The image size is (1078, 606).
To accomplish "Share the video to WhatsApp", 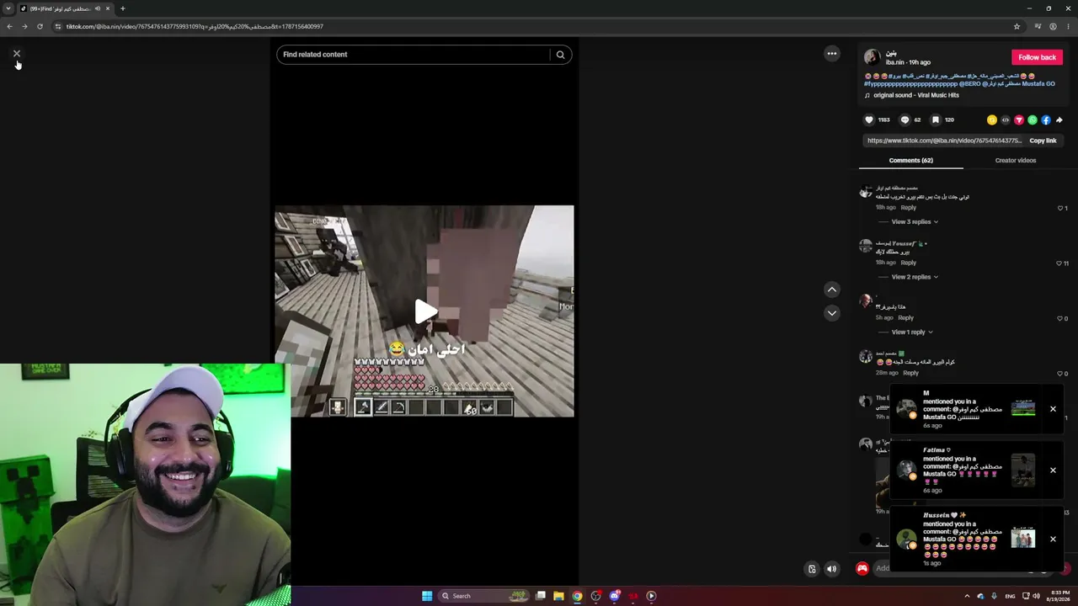I will 1033,120.
